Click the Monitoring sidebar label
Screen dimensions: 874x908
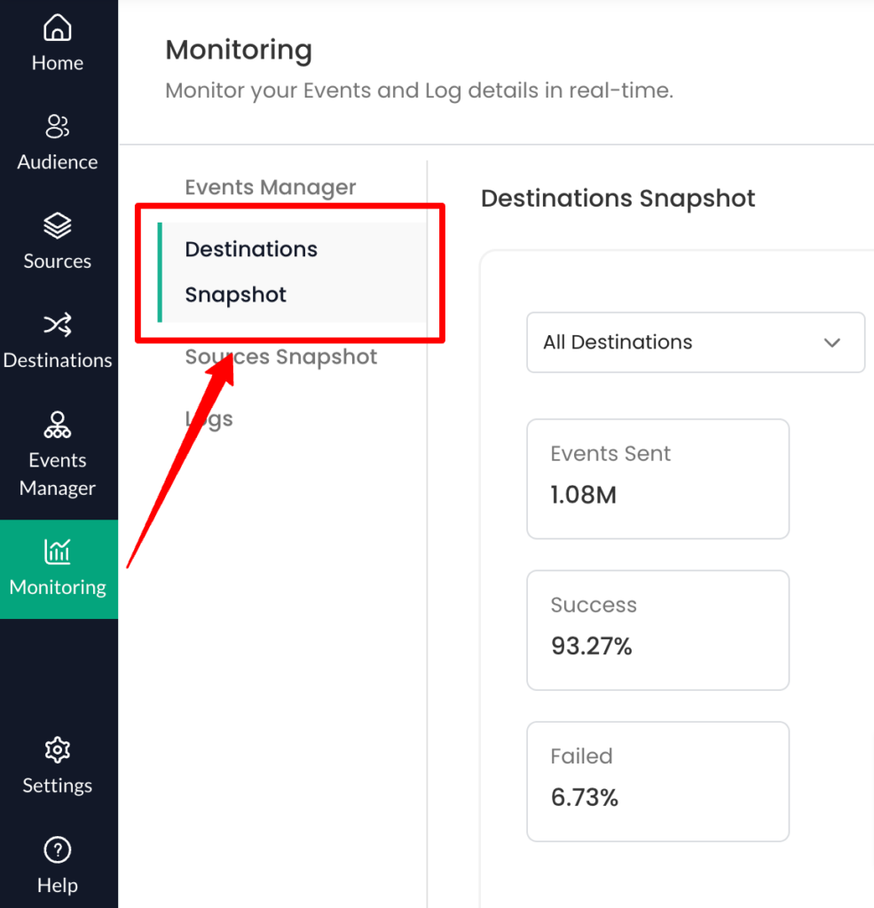click(x=58, y=587)
